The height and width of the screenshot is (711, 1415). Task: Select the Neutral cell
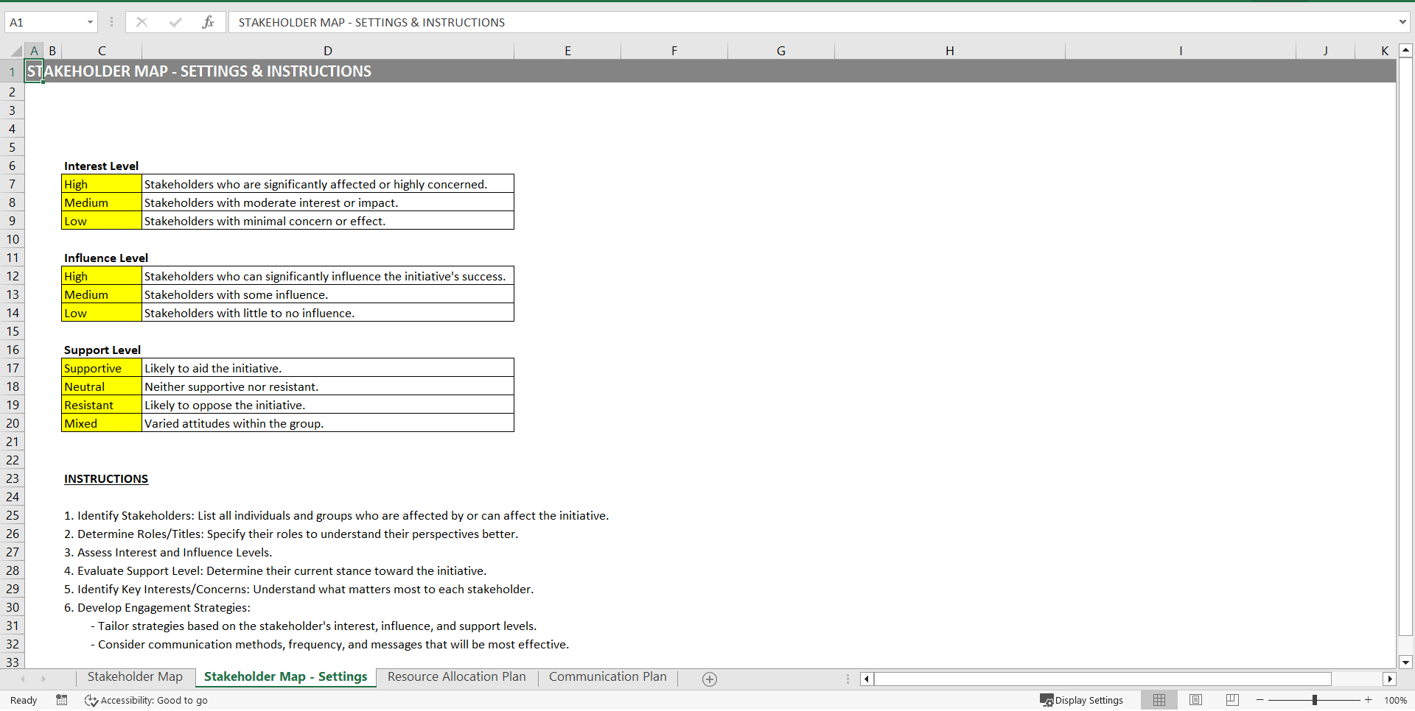click(102, 386)
